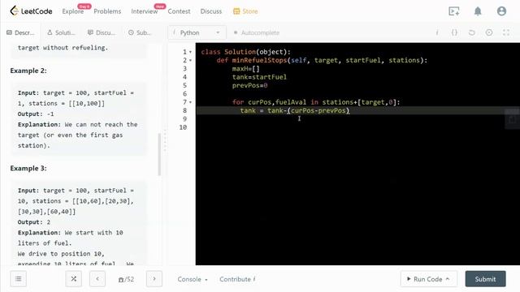Reset code to default icon
Viewport: 520px width, 292px height.
(x=471, y=32)
